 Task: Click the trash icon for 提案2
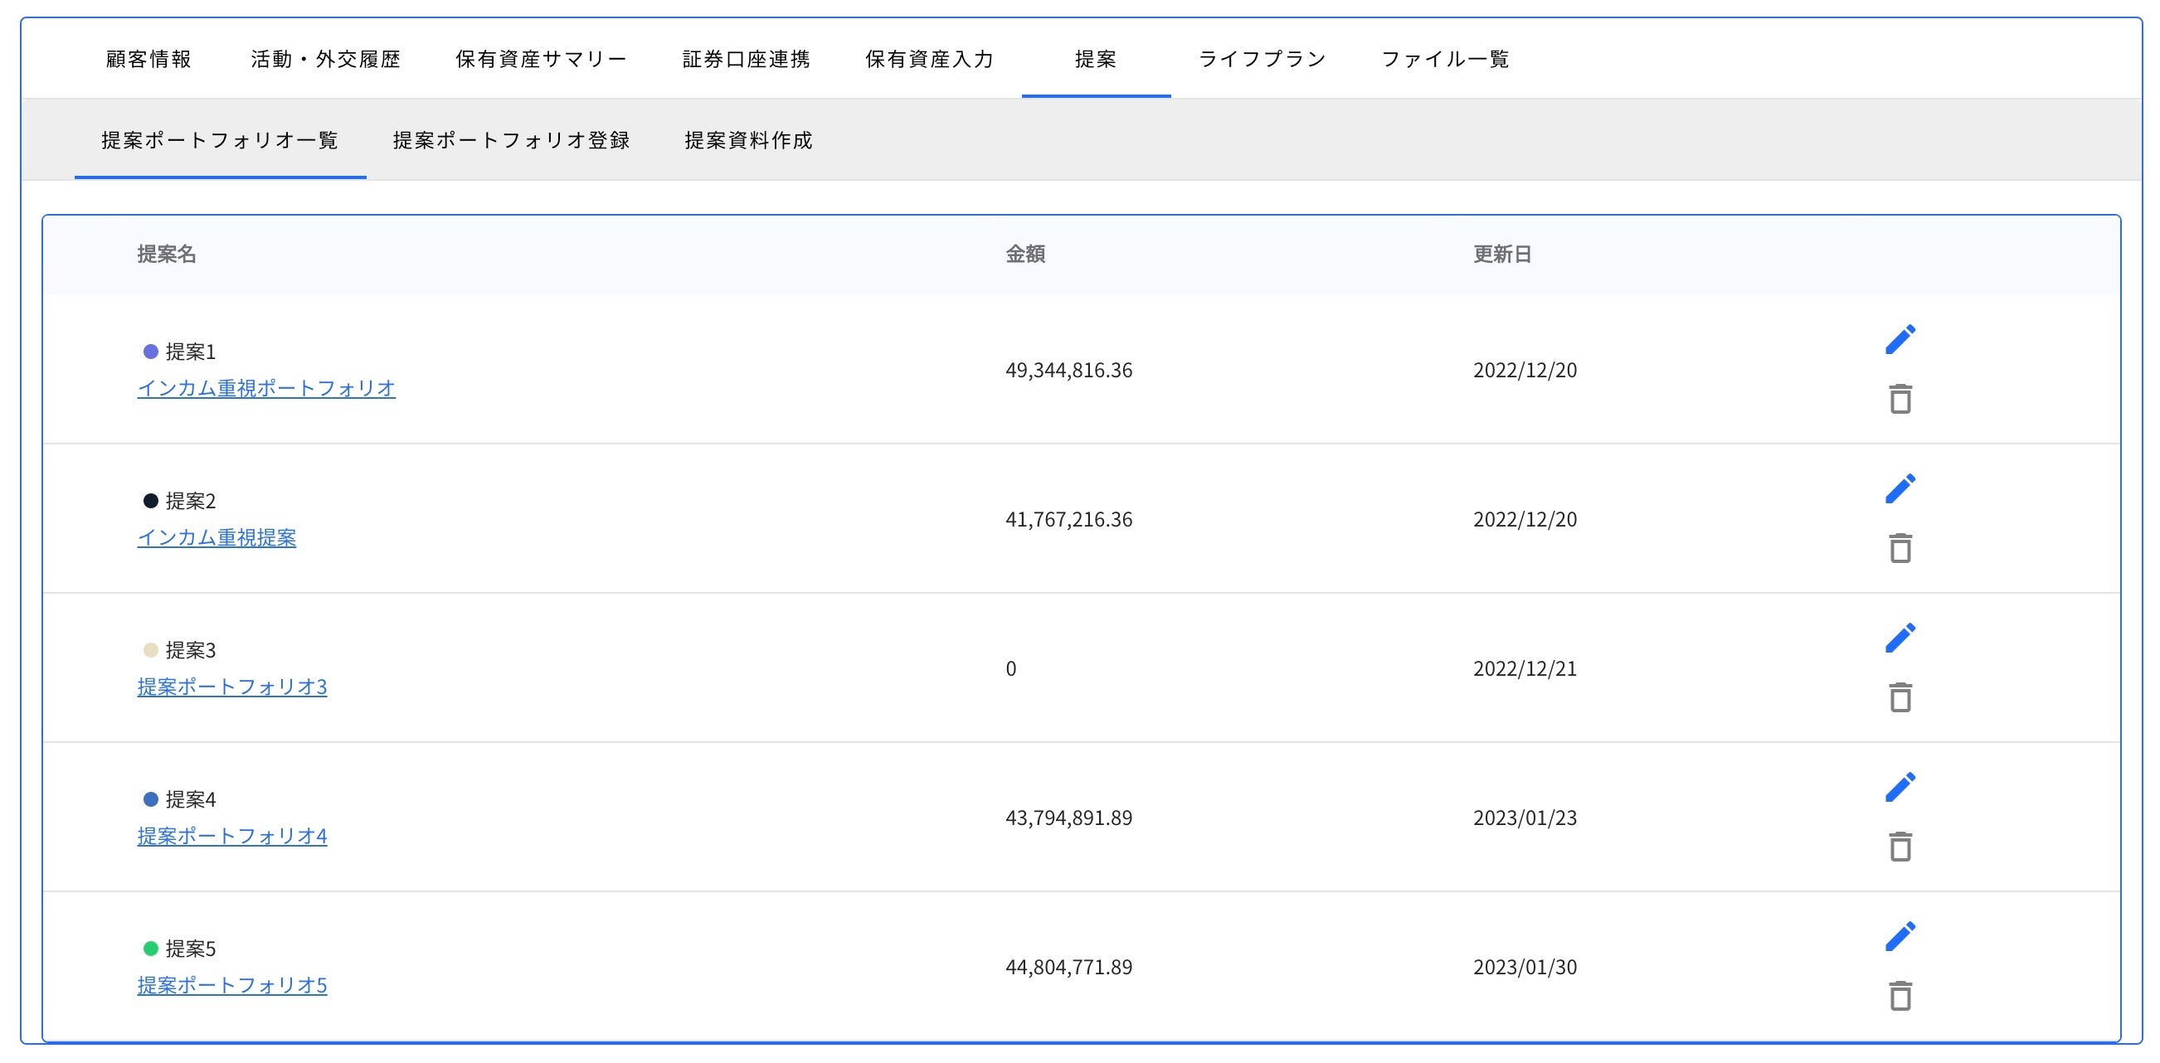point(1900,548)
